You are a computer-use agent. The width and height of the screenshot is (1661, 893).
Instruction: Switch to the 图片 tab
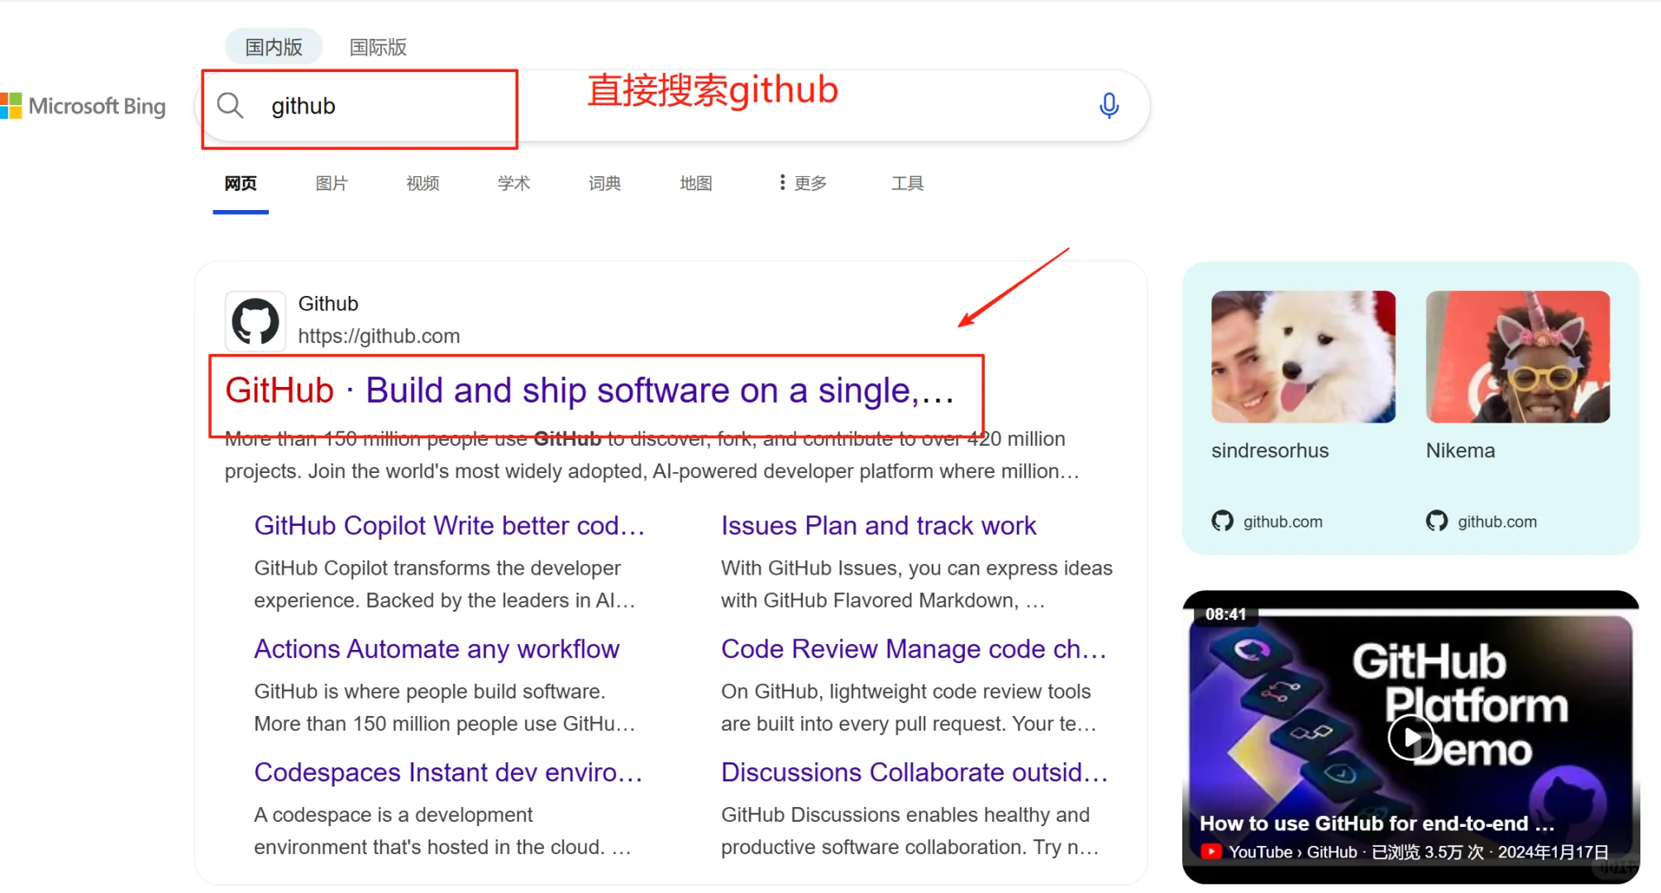click(332, 183)
